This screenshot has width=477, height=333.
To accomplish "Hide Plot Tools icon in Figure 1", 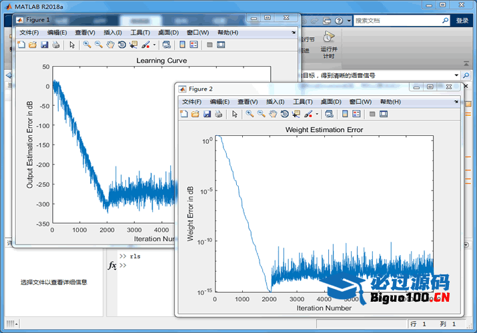I will point(209,45).
